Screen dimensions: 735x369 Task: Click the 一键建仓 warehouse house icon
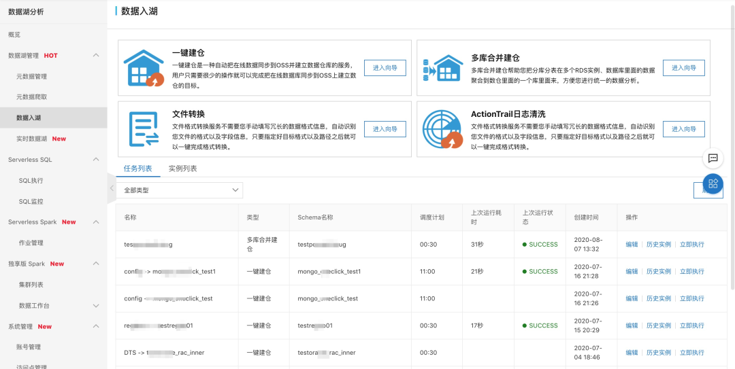point(144,68)
